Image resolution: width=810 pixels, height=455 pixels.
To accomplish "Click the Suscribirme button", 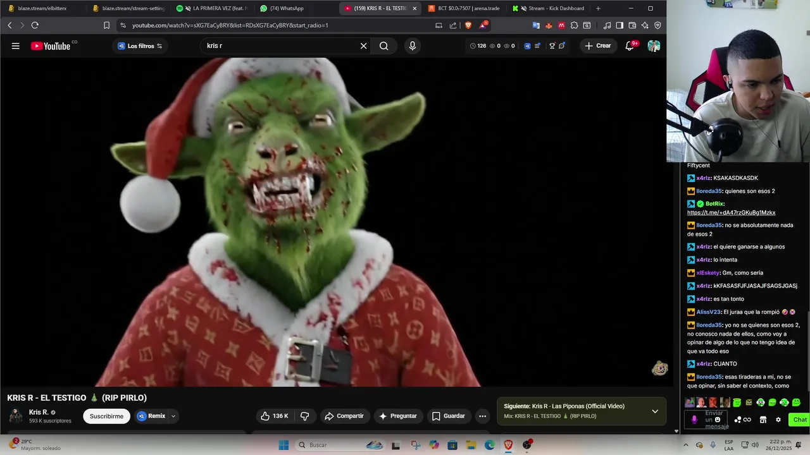I will pyautogui.click(x=106, y=416).
